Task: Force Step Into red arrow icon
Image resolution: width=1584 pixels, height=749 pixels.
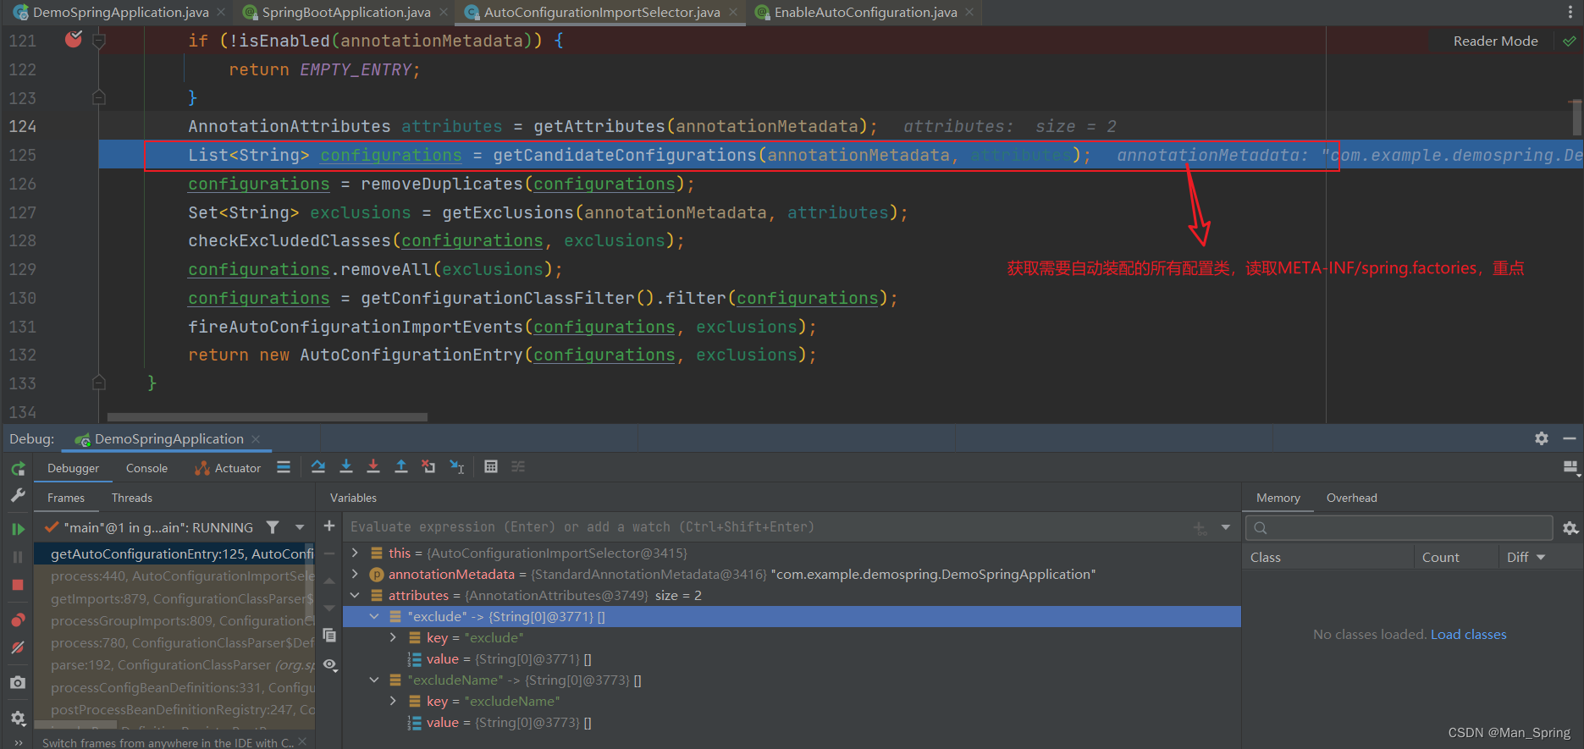Action: tap(373, 467)
